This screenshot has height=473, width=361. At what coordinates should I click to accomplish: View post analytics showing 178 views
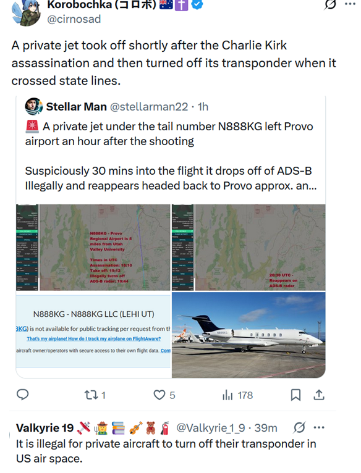point(237,395)
